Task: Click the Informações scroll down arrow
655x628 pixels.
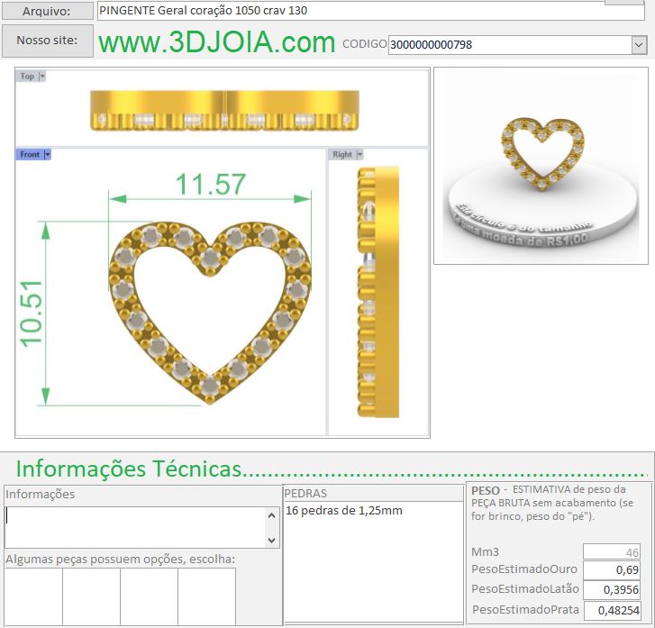Action: click(x=272, y=540)
